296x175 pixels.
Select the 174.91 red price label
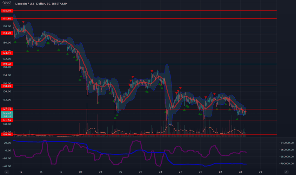7,53
